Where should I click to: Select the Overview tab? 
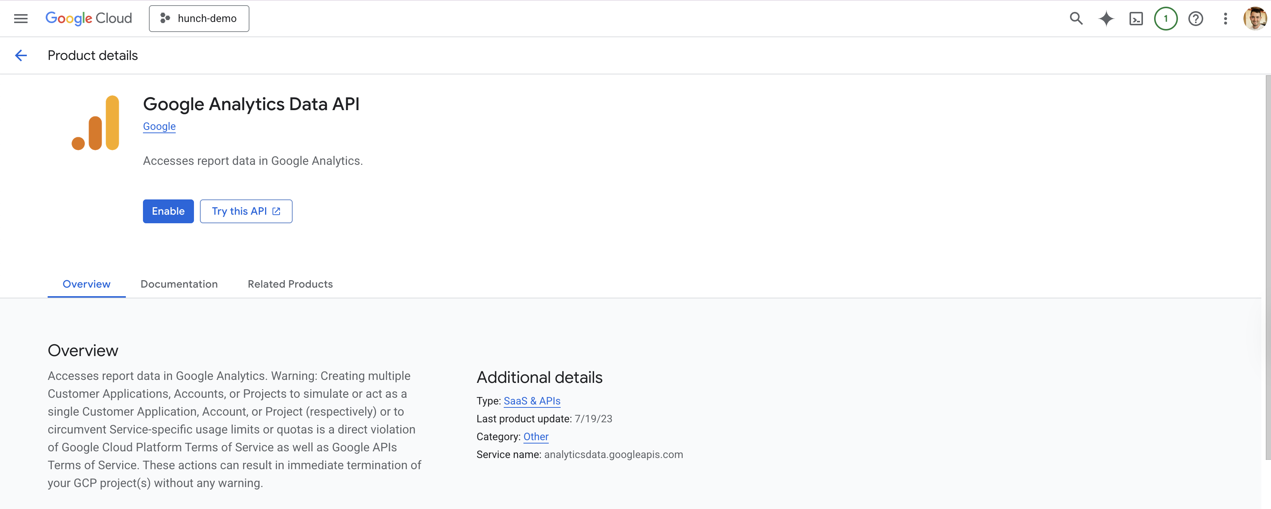[x=86, y=284]
